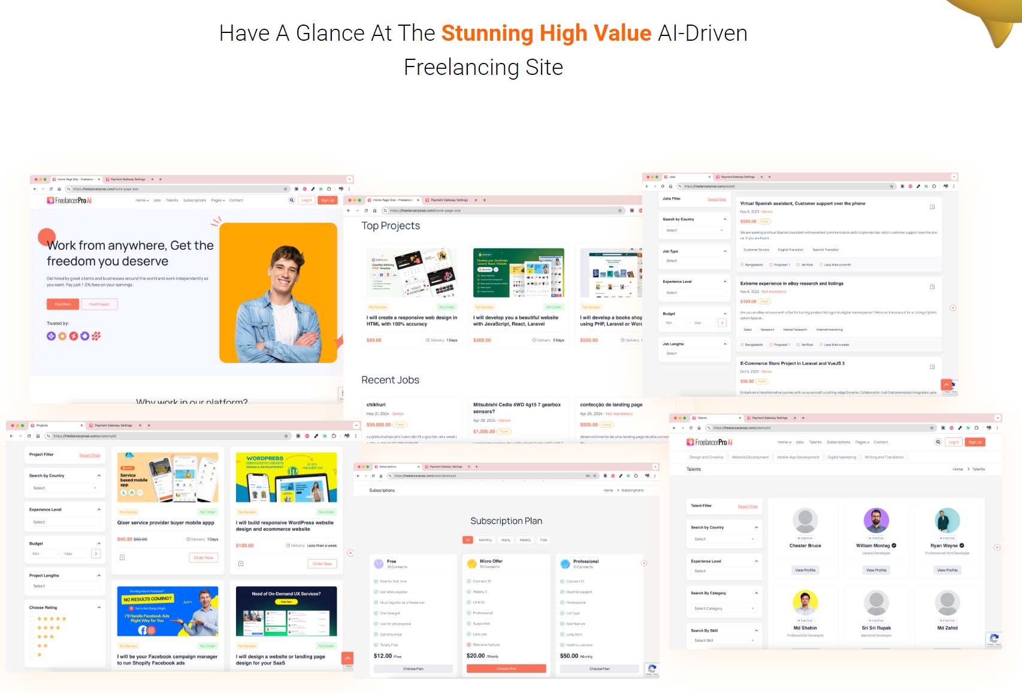Click Find Project button on home hero
The width and height of the screenshot is (1022, 692).
[99, 304]
